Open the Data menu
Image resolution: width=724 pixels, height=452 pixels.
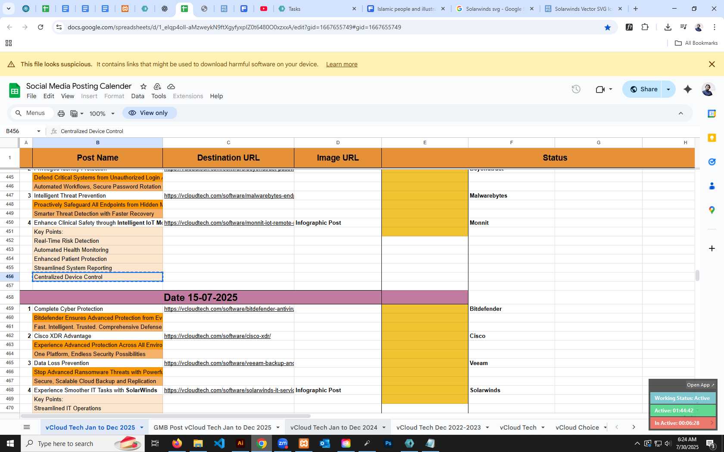point(138,96)
